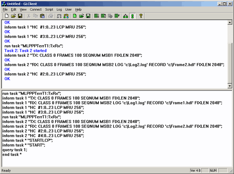Open the View menu

pyautogui.click(x=23, y=10)
